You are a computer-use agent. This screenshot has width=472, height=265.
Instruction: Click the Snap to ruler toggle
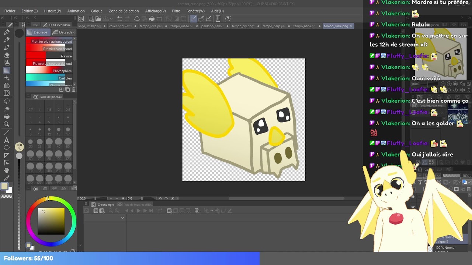tap(194, 19)
